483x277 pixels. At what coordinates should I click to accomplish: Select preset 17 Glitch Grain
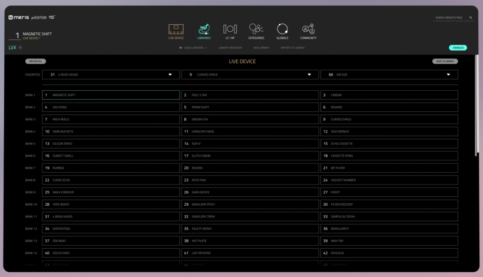[250, 156]
